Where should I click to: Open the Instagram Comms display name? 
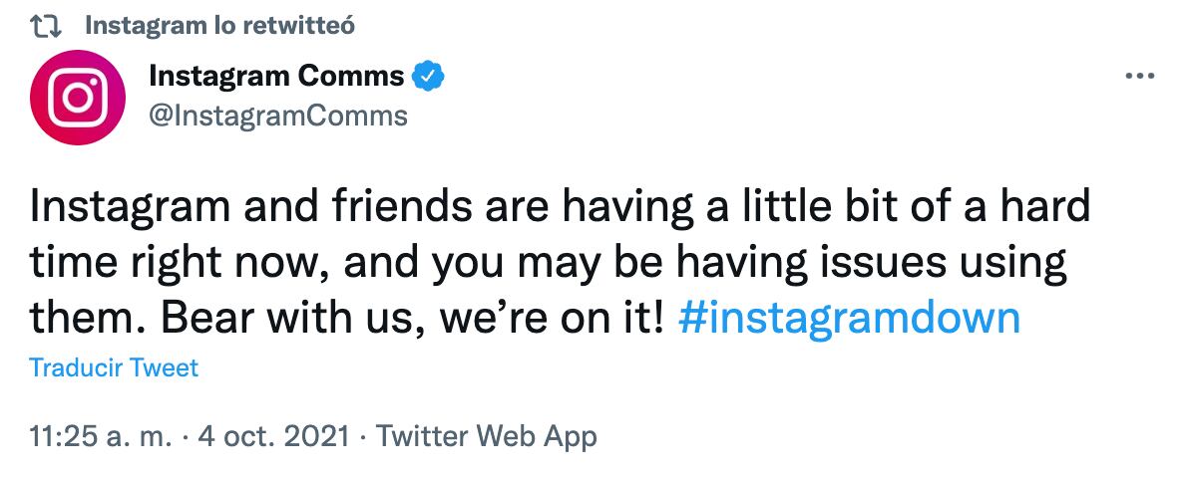click(x=276, y=76)
